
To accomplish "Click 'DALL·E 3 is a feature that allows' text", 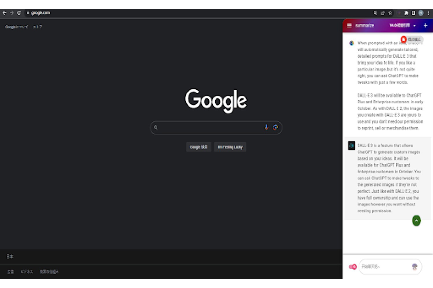I will (x=385, y=146).
